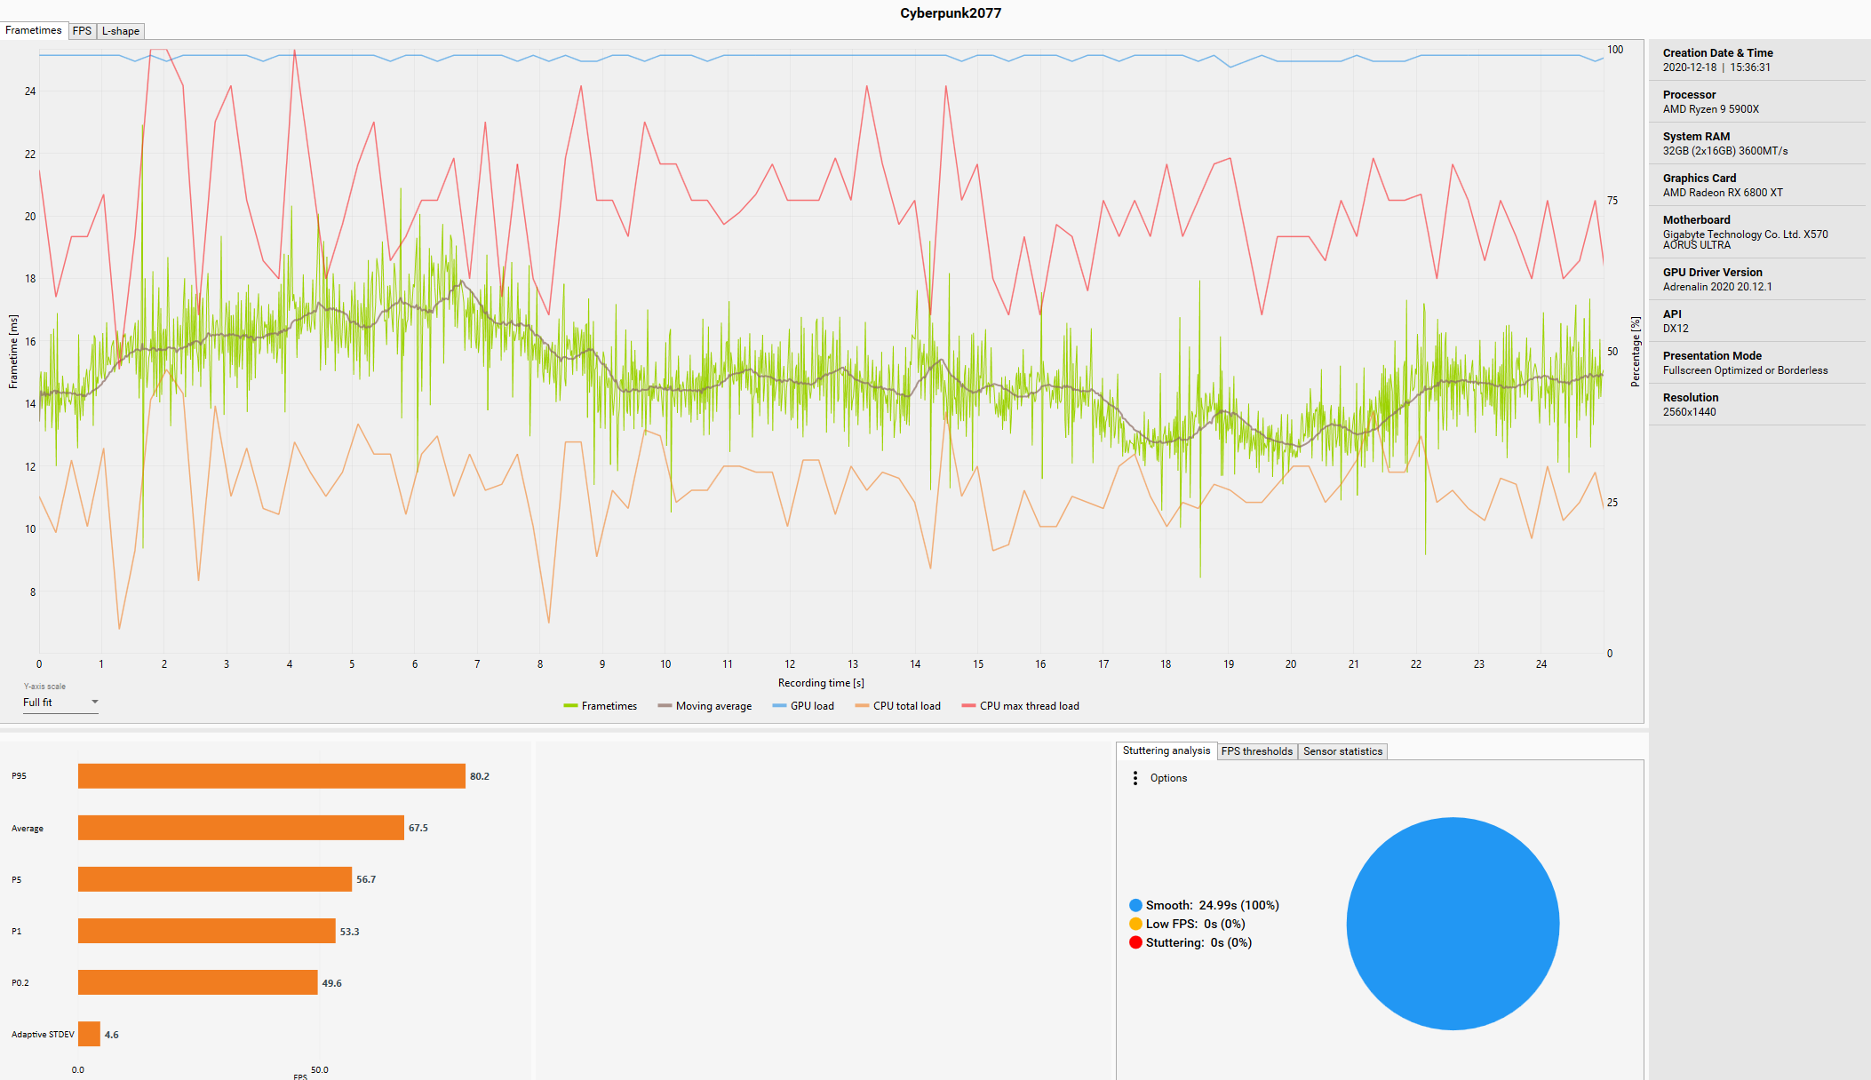Click the Average bar showing 67.5
Viewport: 1871px width, 1080px height.
241,828
